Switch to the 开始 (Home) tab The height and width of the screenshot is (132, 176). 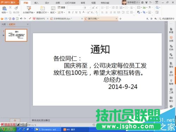pyautogui.click(x=26, y=3)
